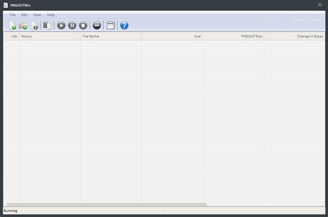
Task: Sort by Change in Bytes column header
Action: 295,36
